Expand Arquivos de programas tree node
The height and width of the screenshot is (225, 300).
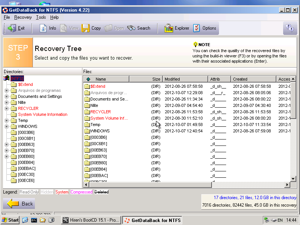pyautogui.click(x=6, y=90)
